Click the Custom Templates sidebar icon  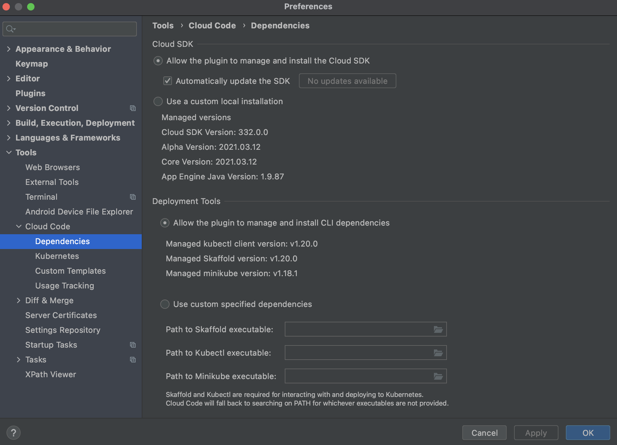click(x=71, y=271)
